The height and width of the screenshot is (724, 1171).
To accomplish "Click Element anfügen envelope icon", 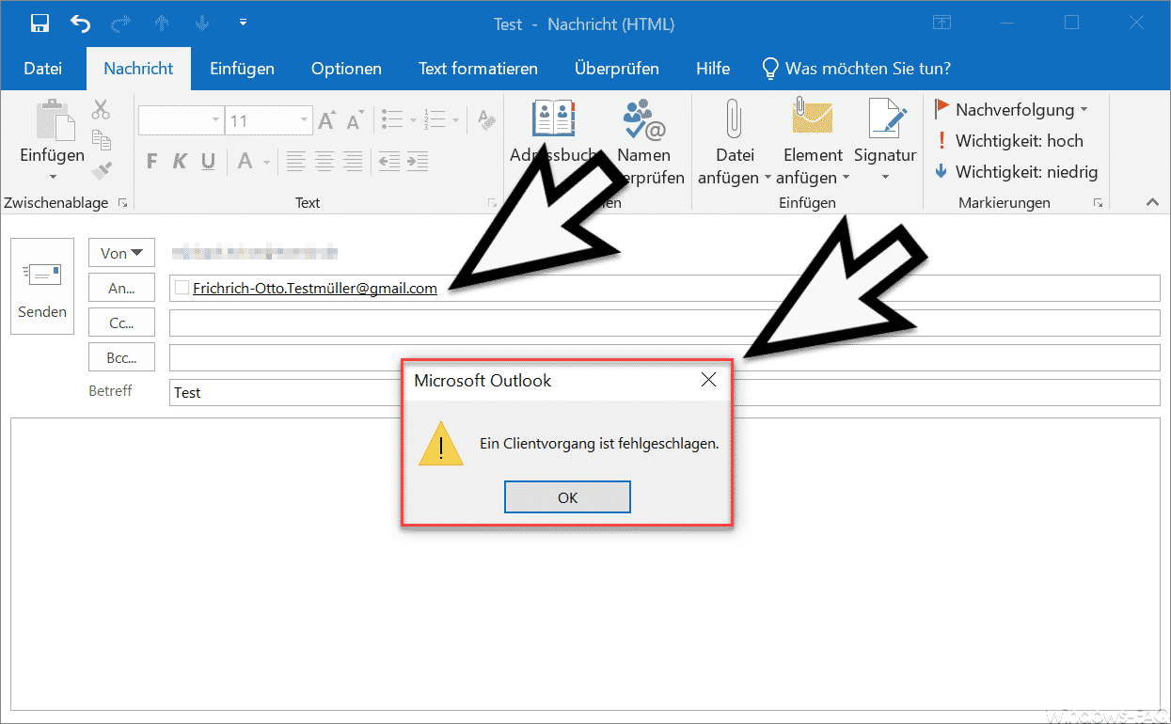I will coord(813,118).
